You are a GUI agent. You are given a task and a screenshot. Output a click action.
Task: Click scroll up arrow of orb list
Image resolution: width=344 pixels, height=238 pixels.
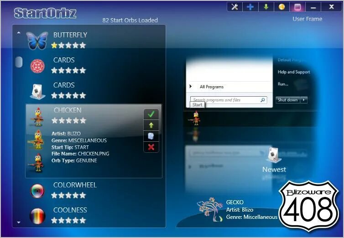point(19,33)
